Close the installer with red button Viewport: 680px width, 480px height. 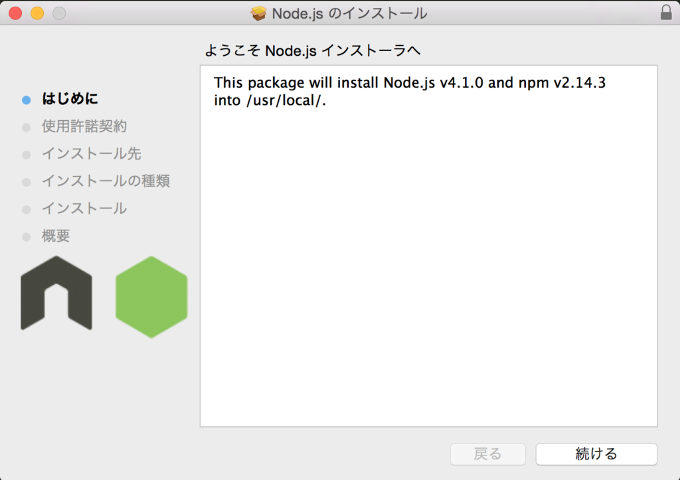click(x=15, y=13)
